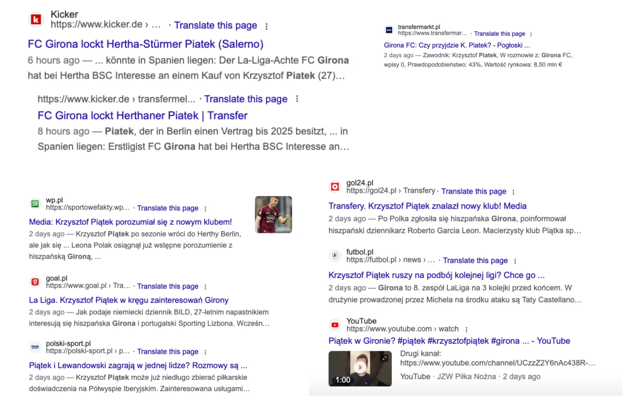626x417 pixels.
Task: Translate the goal.pl page
Action: tap(168, 286)
